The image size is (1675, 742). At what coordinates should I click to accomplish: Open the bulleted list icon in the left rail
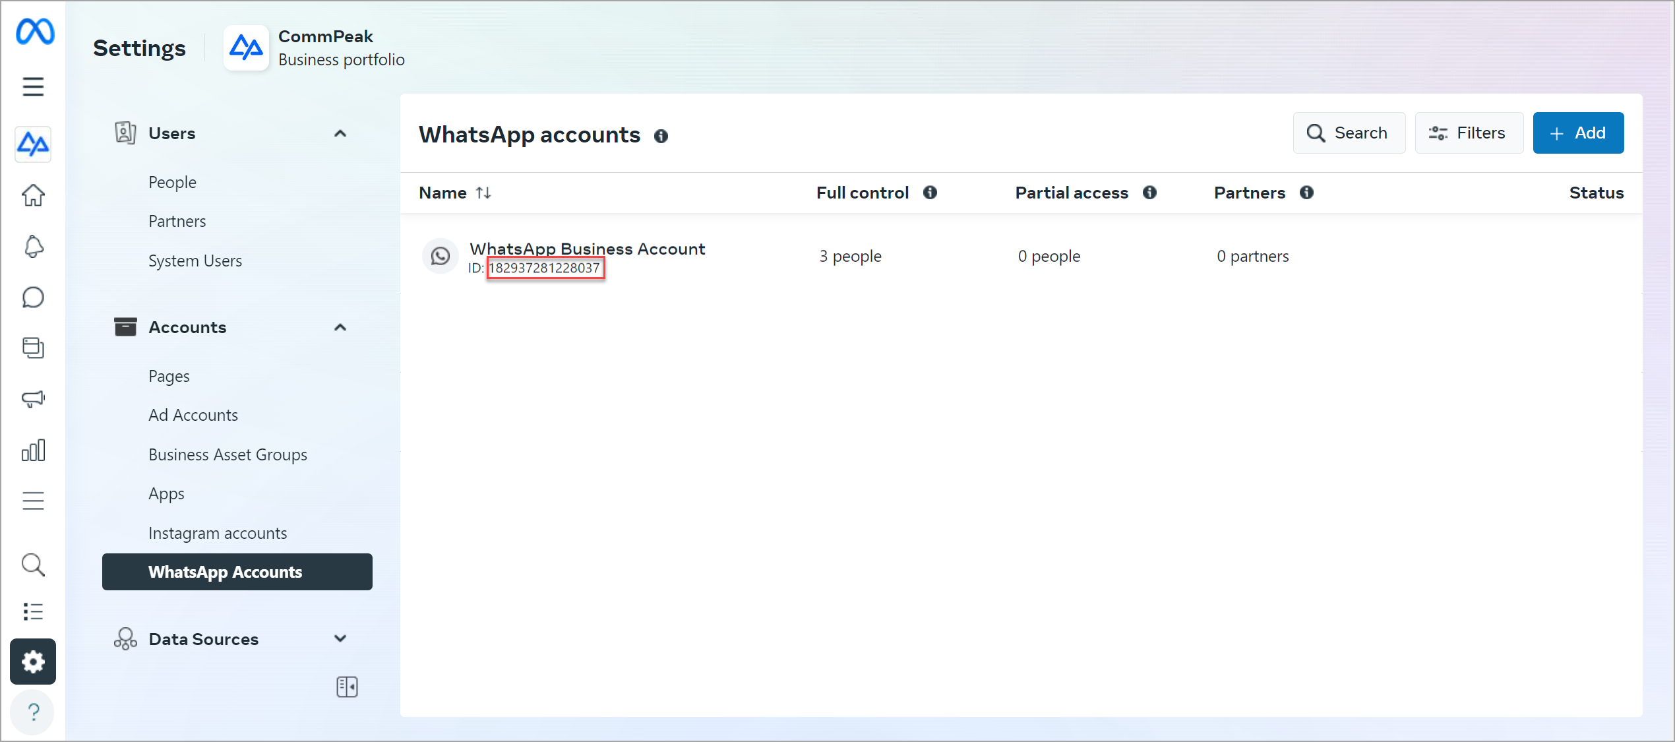click(x=33, y=612)
